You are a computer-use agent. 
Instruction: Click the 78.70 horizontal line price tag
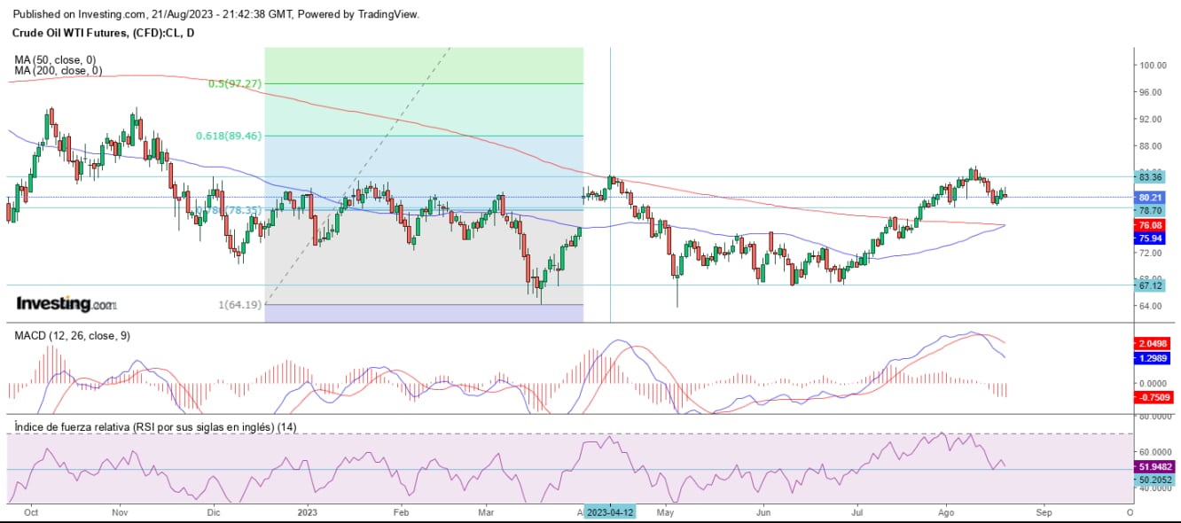pos(1151,210)
